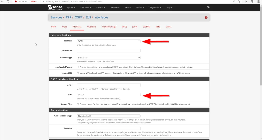
Task: Click the browser profile avatar
Action: pos(258,1)
